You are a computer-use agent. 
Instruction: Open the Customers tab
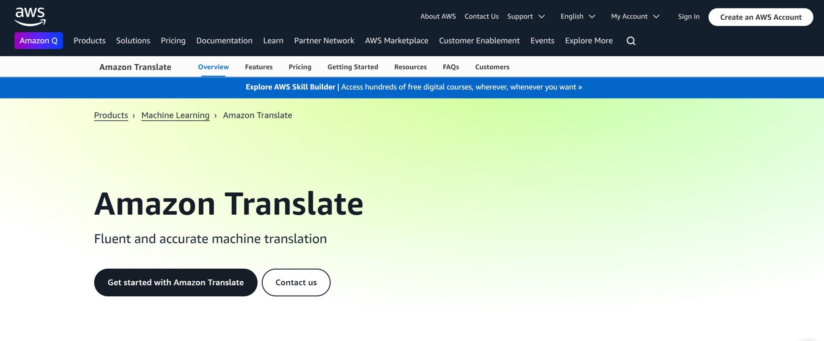pyautogui.click(x=492, y=67)
